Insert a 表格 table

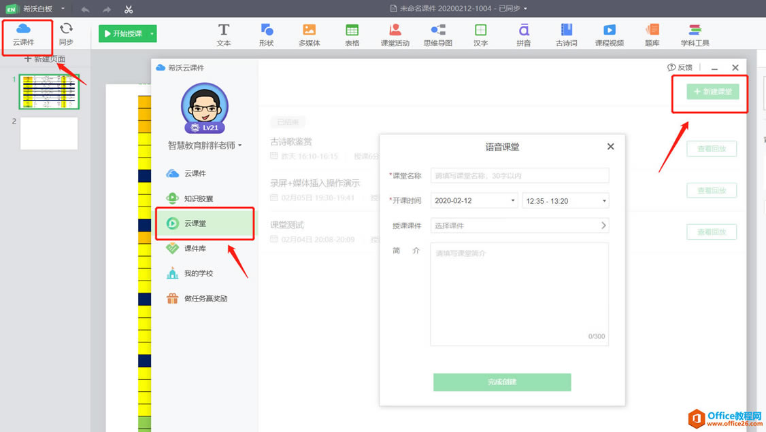coord(352,35)
